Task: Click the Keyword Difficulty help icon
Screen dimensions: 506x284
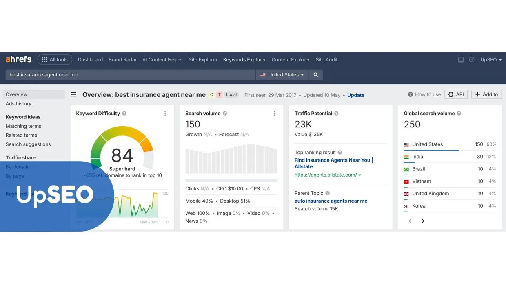Action: click(125, 113)
